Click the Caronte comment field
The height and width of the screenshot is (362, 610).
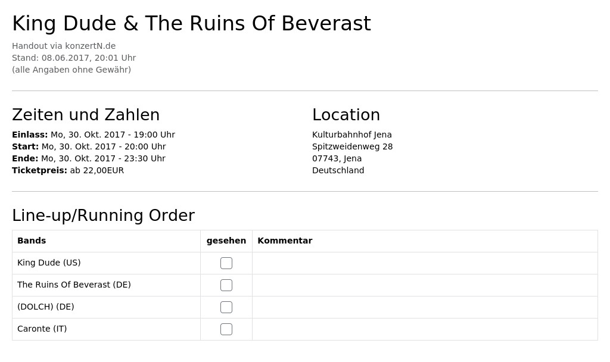(x=425, y=329)
